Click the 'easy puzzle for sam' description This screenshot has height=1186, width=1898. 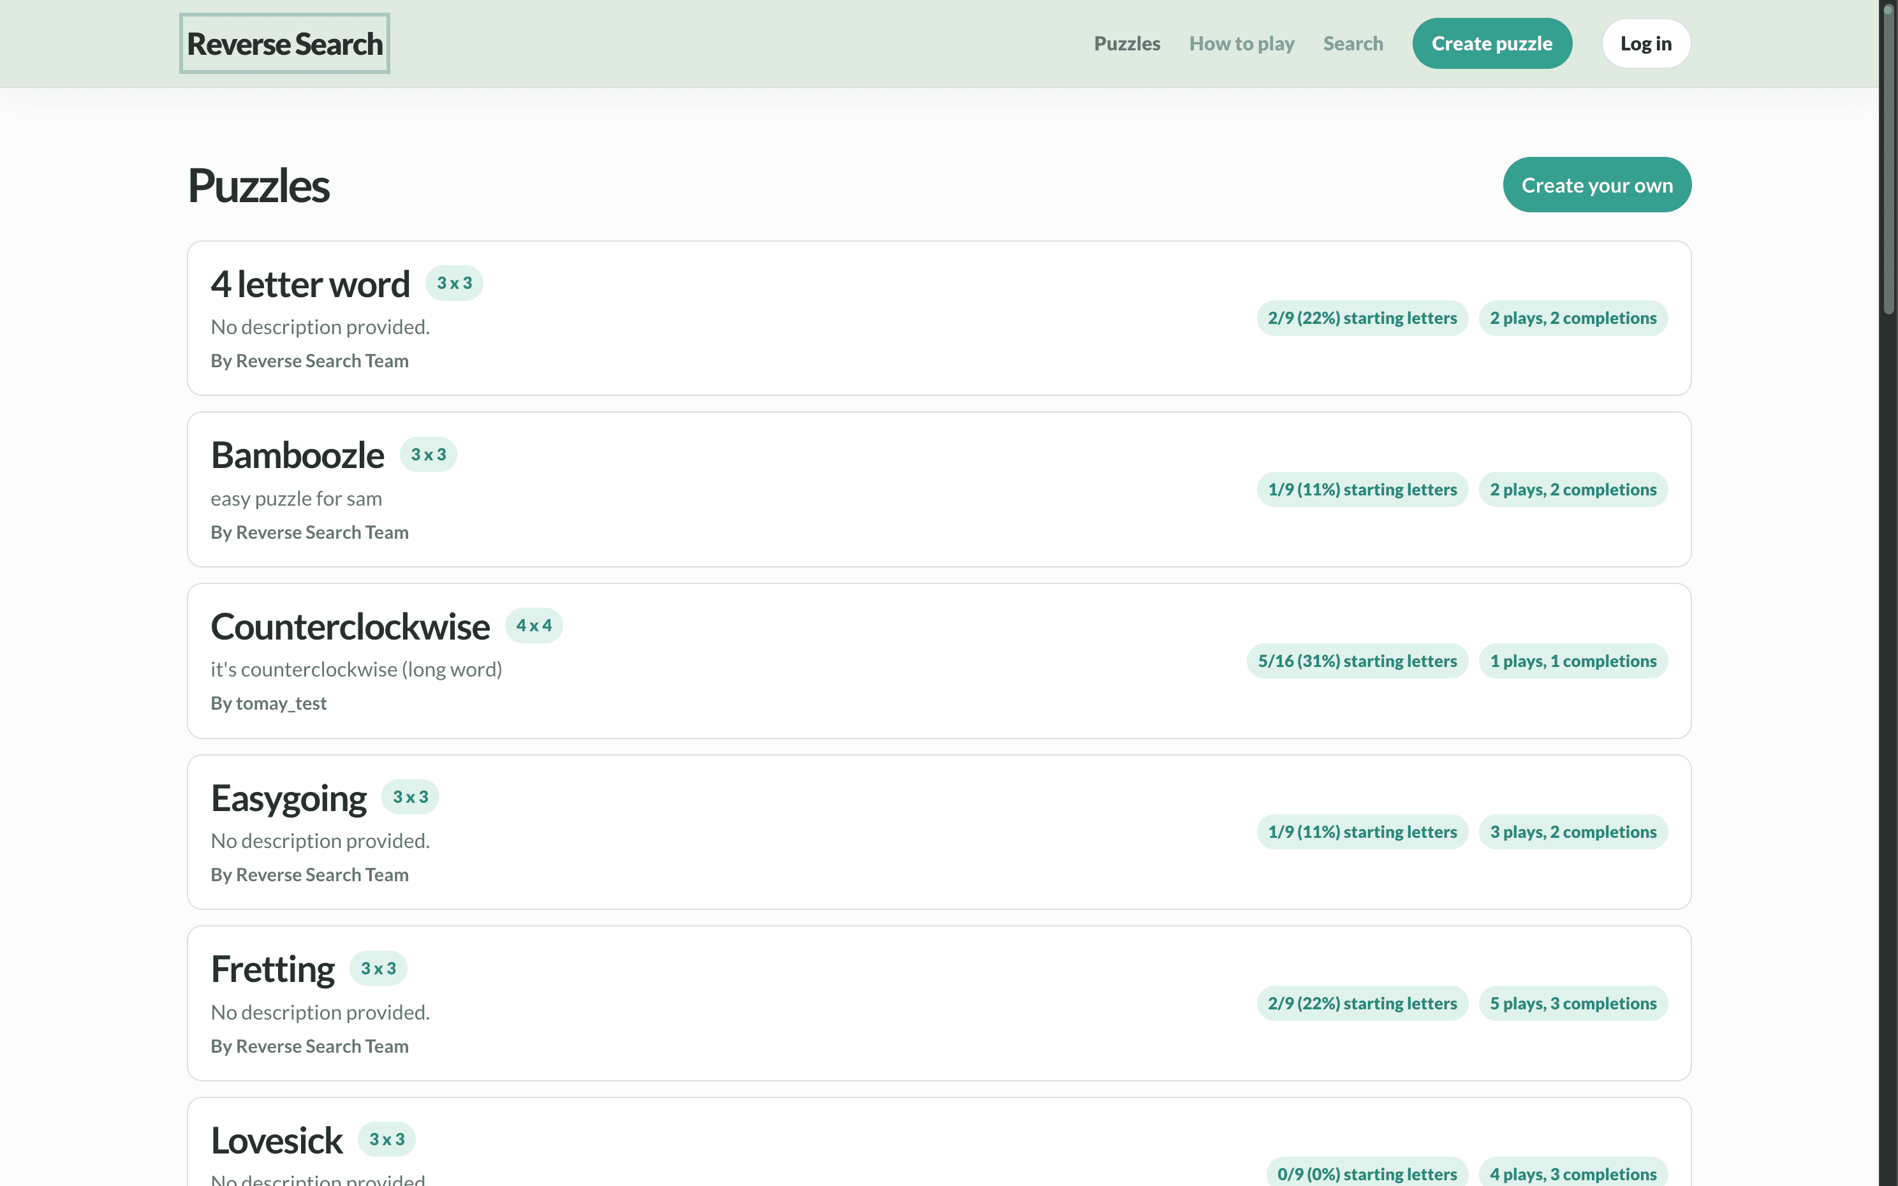point(297,499)
